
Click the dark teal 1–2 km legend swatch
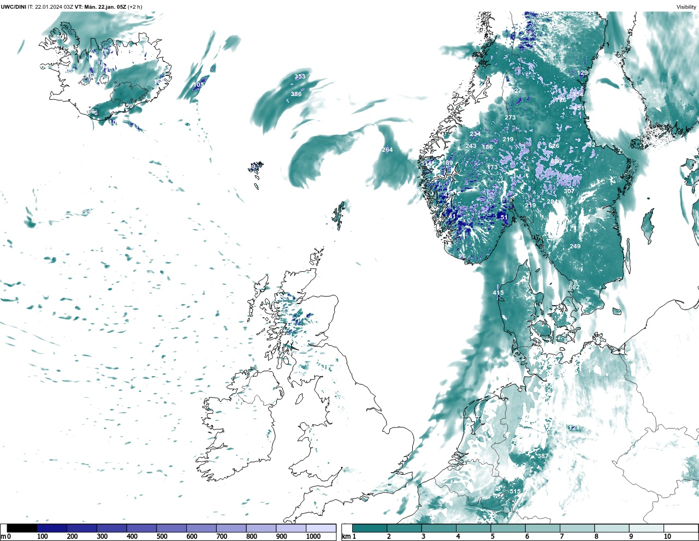pyautogui.click(x=370, y=528)
